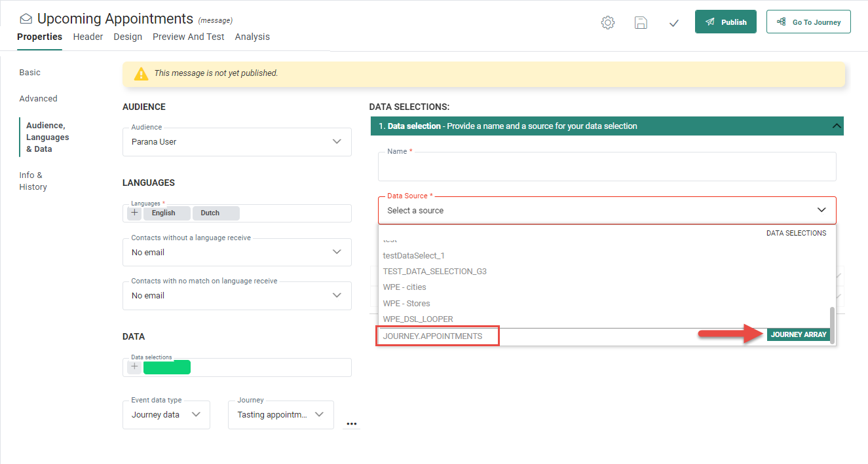Click the warning triangle icon in banner
Image resolution: width=868 pixels, height=464 pixels.
tap(141, 74)
